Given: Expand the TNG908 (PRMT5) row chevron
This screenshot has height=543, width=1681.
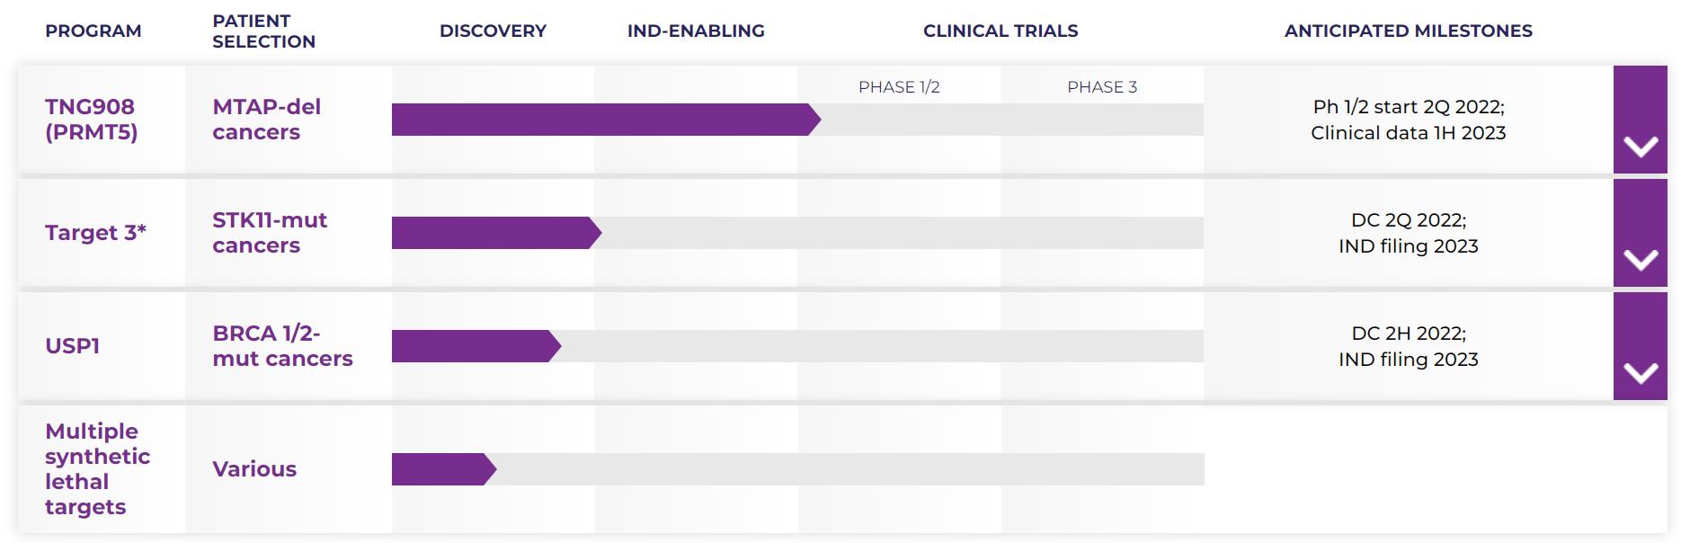Looking at the screenshot, I should [1640, 146].
